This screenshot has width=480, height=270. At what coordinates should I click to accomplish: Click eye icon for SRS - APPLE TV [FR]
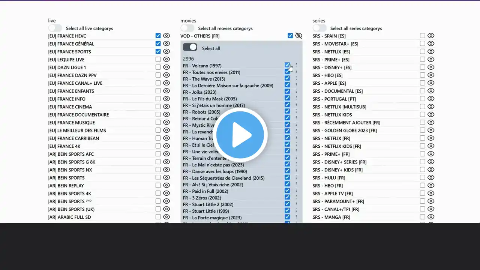coord(431,193)
